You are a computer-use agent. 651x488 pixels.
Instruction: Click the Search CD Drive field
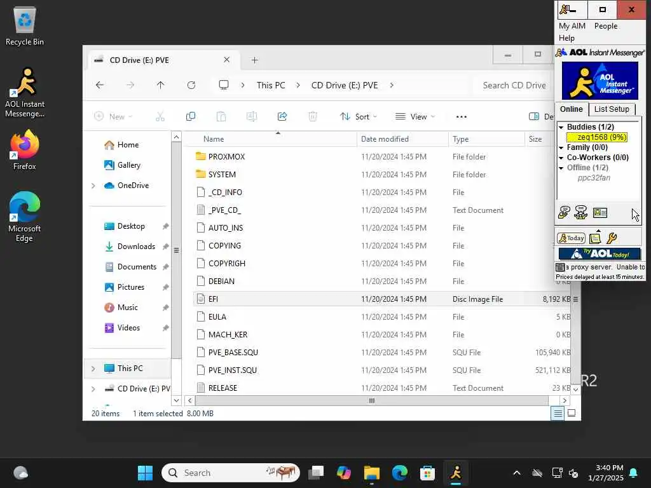(514, 85)
